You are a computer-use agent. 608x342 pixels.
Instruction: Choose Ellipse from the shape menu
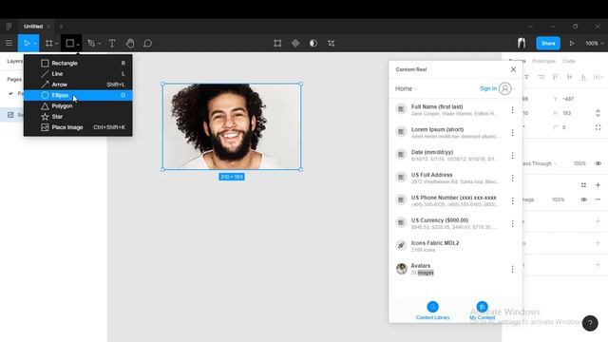point(78,95)
